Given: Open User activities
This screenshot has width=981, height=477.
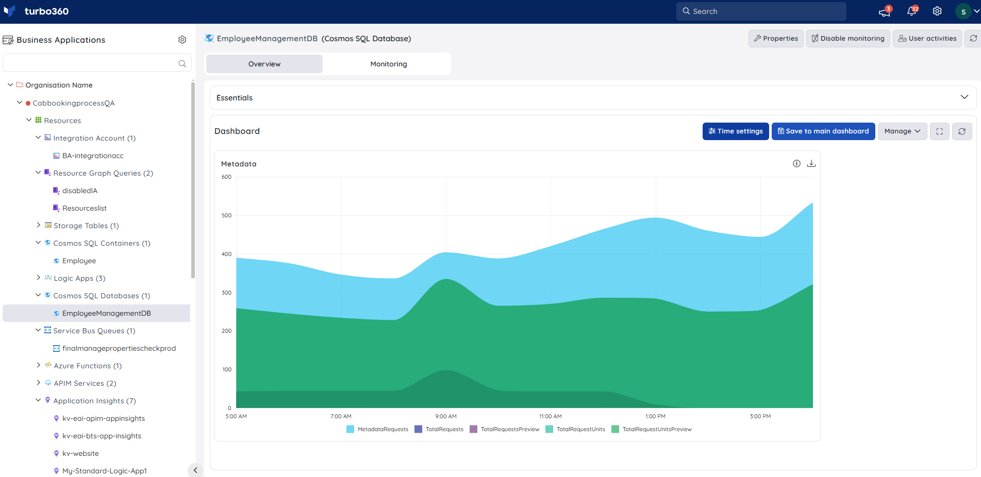Looking at the screenshot, I should 927,39.
